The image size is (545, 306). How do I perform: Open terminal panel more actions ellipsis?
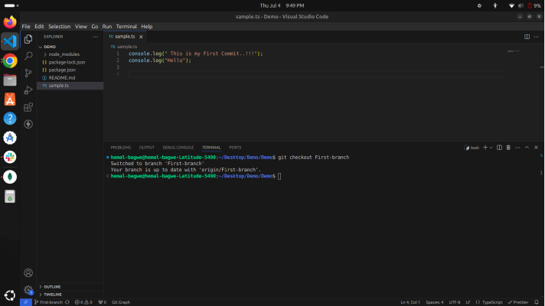point(518,148)
